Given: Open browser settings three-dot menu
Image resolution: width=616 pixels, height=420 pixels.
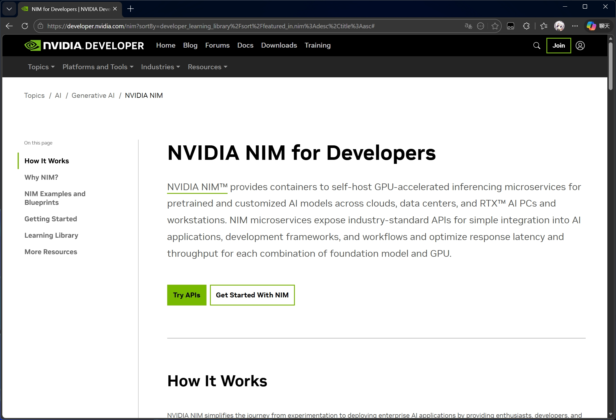Looking at the screenshot, I should point(575,26).
